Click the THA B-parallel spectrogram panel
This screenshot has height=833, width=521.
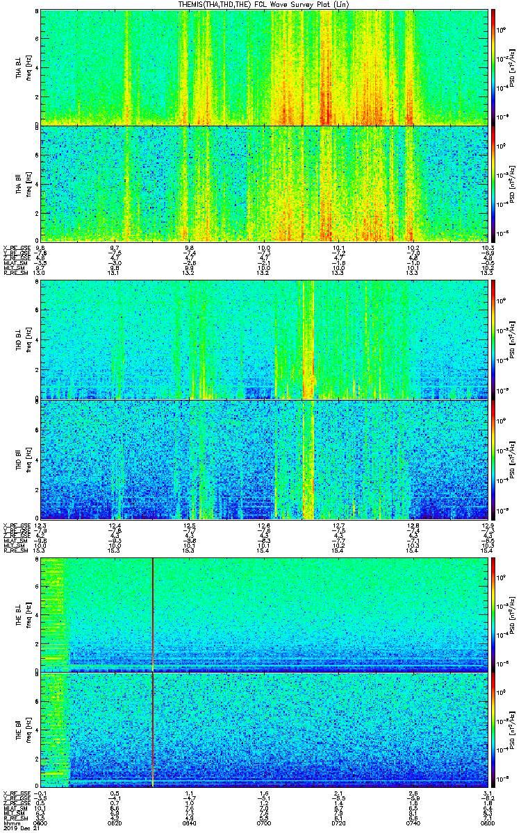coord(264,183)
